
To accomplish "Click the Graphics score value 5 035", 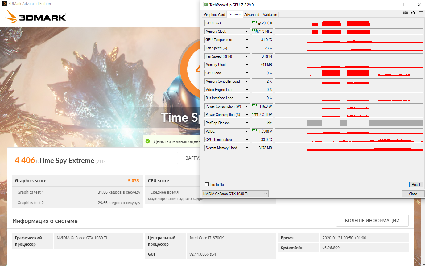I will [134, 181].
